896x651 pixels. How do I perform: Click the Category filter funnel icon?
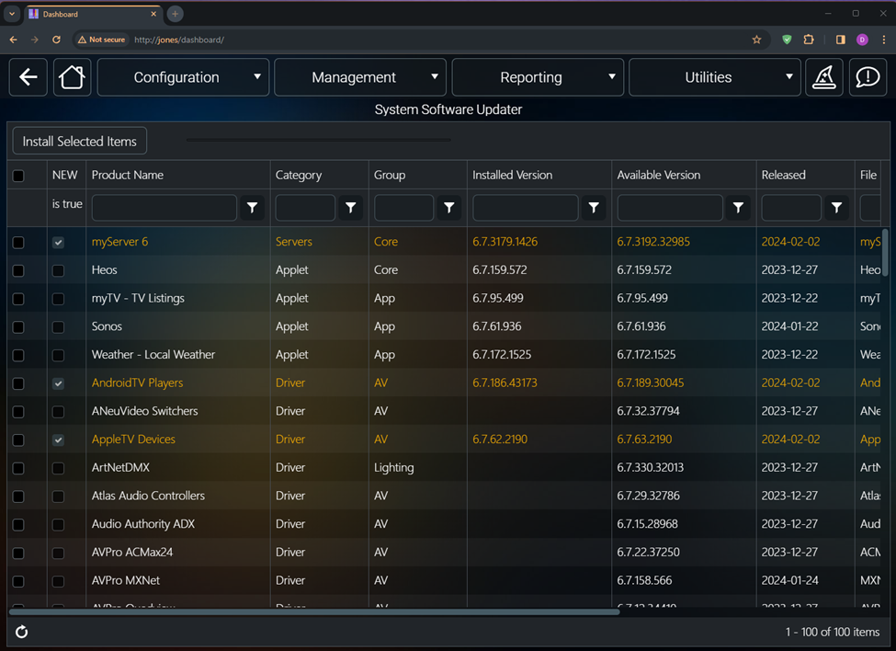[351, 208]
